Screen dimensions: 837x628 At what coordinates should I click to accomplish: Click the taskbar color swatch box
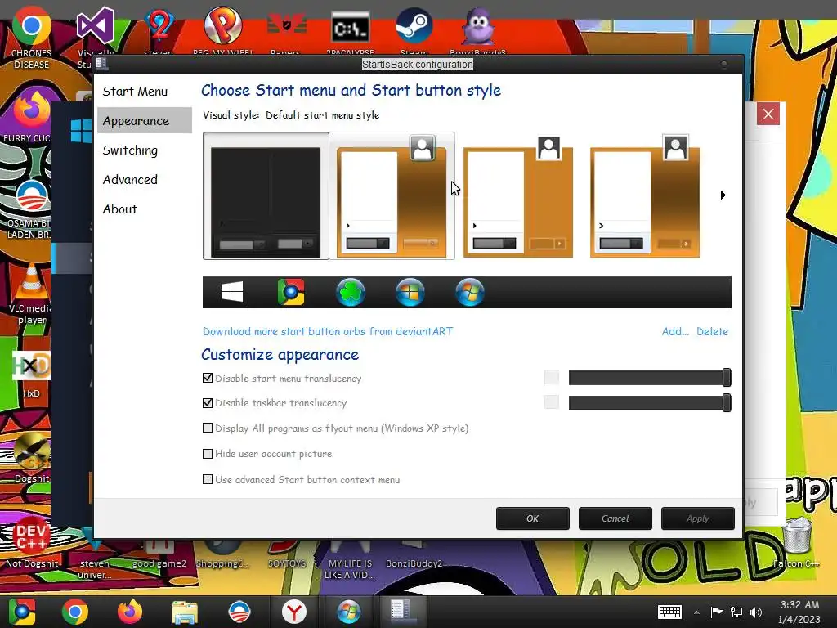pyautogui.click(x=552, y=401)
